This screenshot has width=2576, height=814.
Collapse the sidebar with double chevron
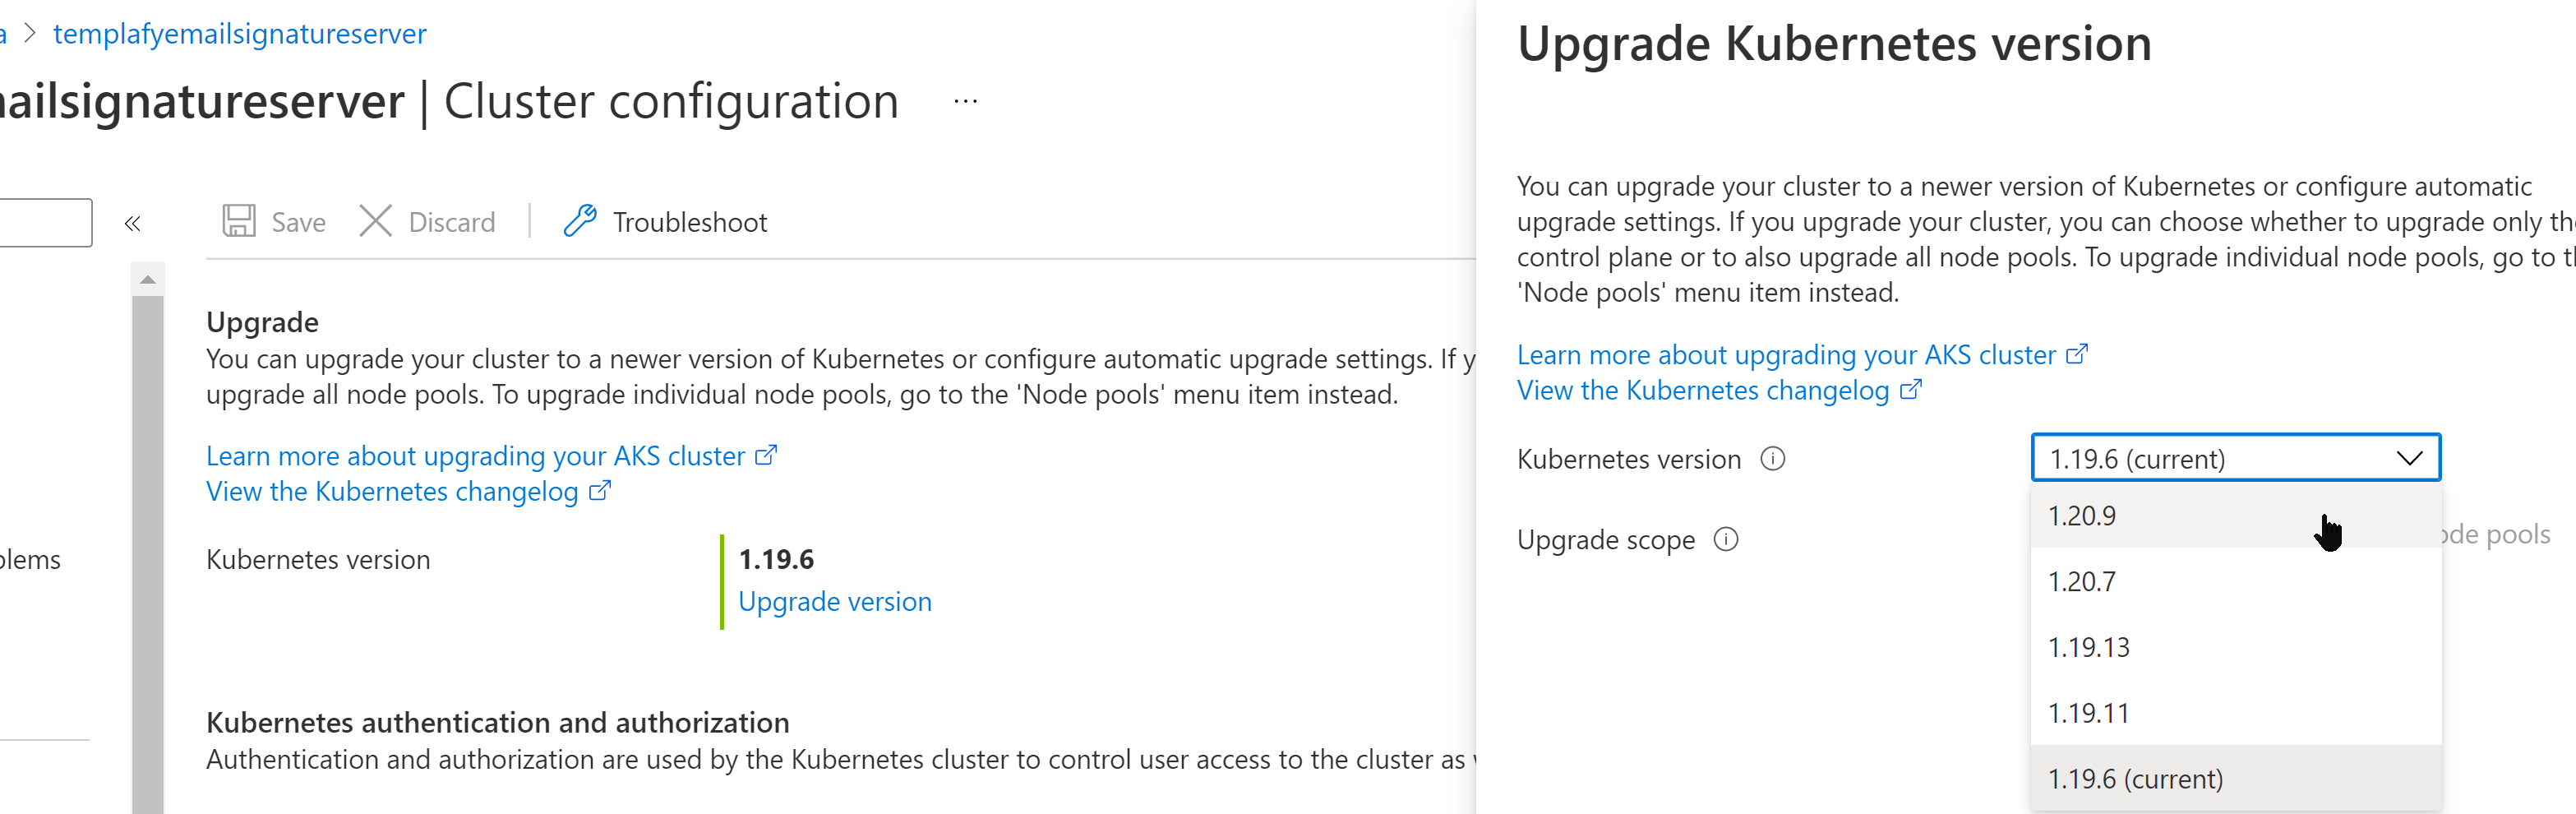(132, 223)
